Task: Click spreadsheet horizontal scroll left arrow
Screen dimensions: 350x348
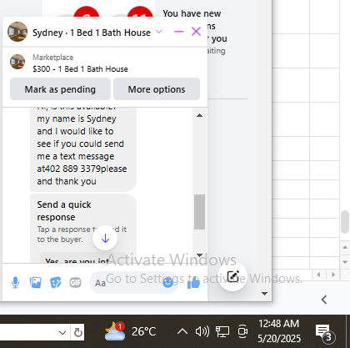Action: (318, 275)
